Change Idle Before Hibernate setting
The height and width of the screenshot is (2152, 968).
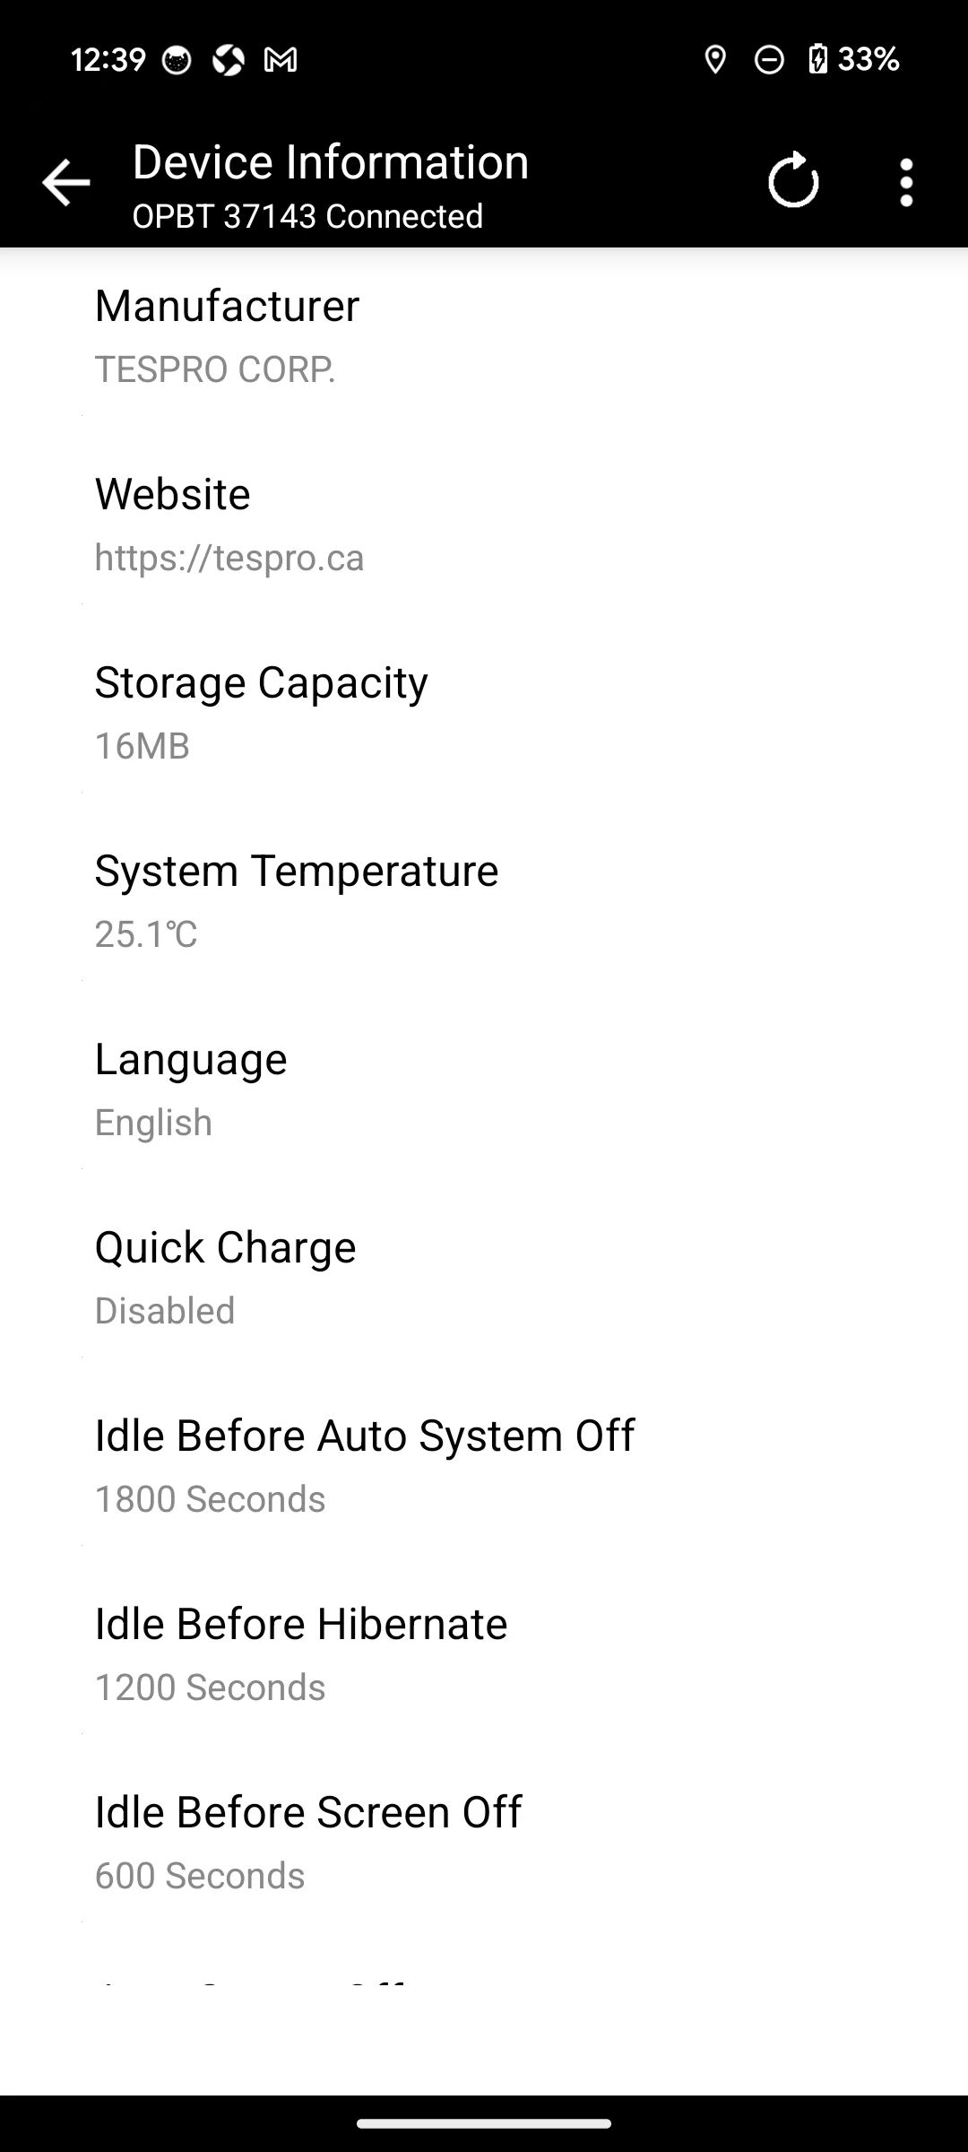[x=484, y=1654]
